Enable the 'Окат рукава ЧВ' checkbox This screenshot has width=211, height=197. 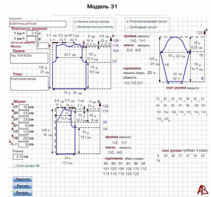[14, 165]
